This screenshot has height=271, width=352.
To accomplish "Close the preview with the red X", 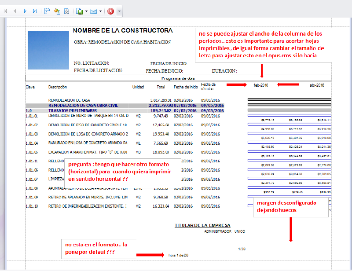I will pos(110,11).
